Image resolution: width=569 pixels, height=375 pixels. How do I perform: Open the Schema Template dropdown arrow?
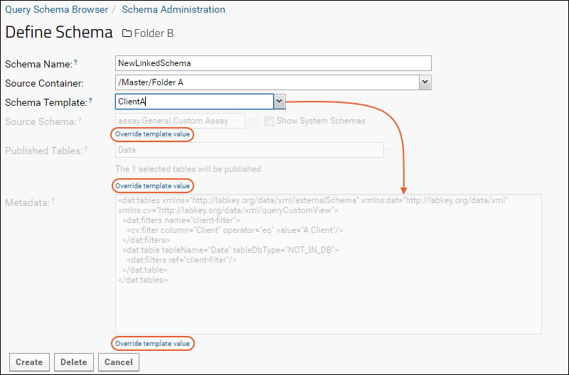(x=279, y=102)
